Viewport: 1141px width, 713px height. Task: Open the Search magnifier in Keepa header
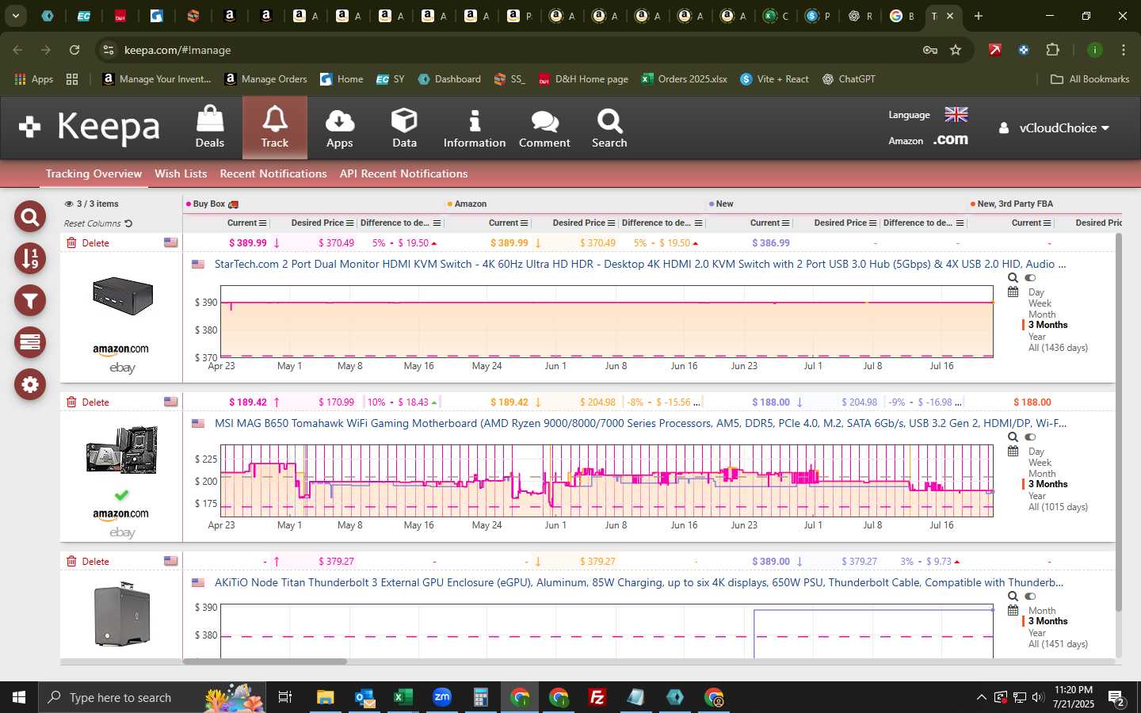pos(609,128)
